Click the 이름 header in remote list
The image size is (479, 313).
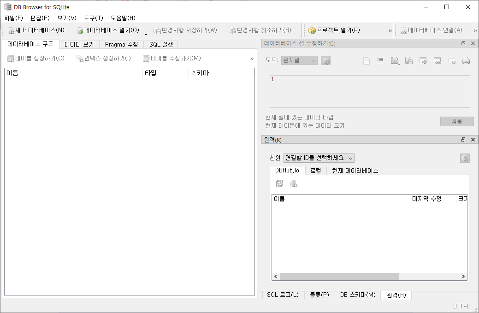[341, 199]
